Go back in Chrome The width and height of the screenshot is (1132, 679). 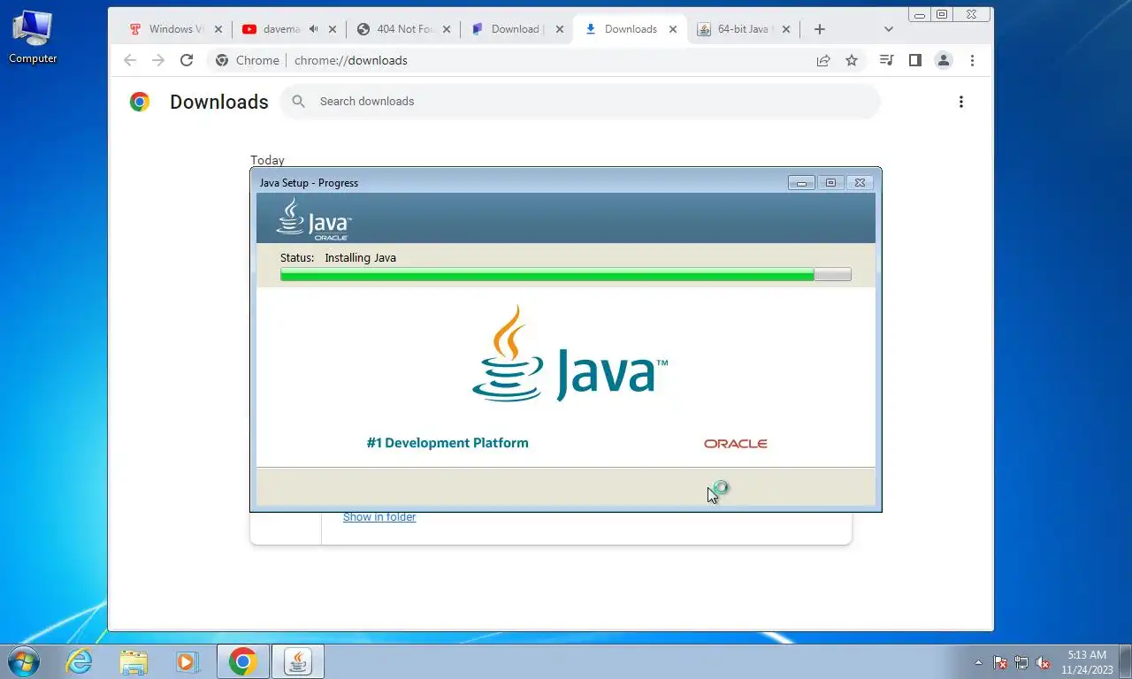[130, 60]
